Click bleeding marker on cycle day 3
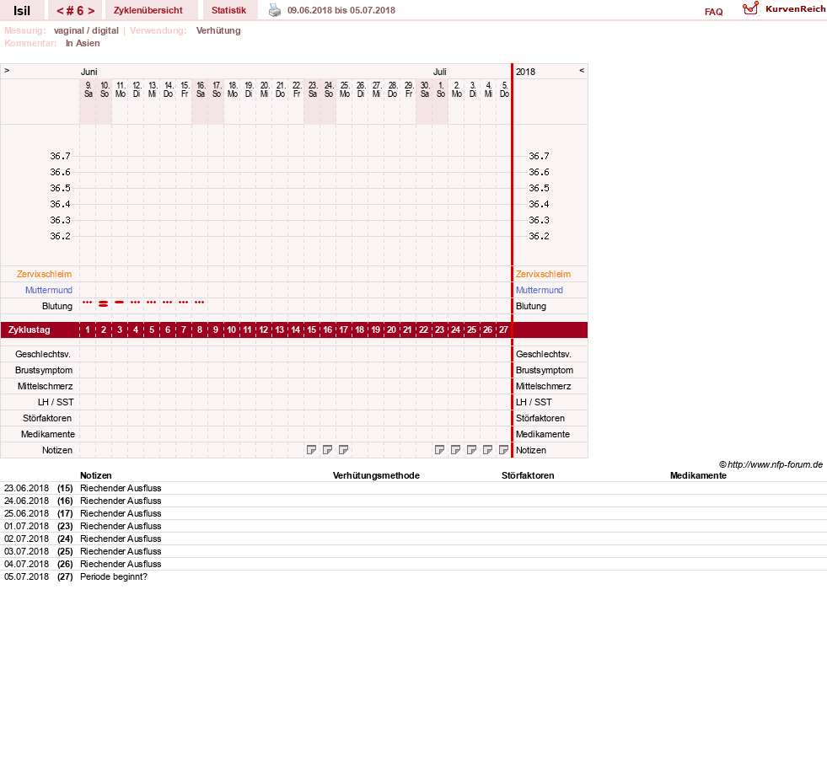 click(x=120, y=303)
